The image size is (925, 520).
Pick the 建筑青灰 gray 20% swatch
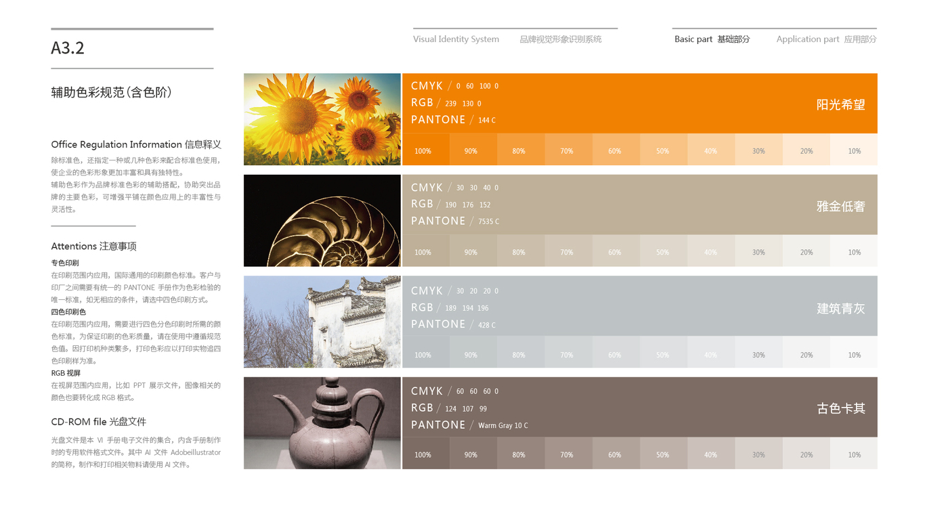806,352
